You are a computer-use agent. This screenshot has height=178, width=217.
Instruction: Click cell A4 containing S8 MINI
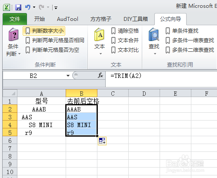41,124
